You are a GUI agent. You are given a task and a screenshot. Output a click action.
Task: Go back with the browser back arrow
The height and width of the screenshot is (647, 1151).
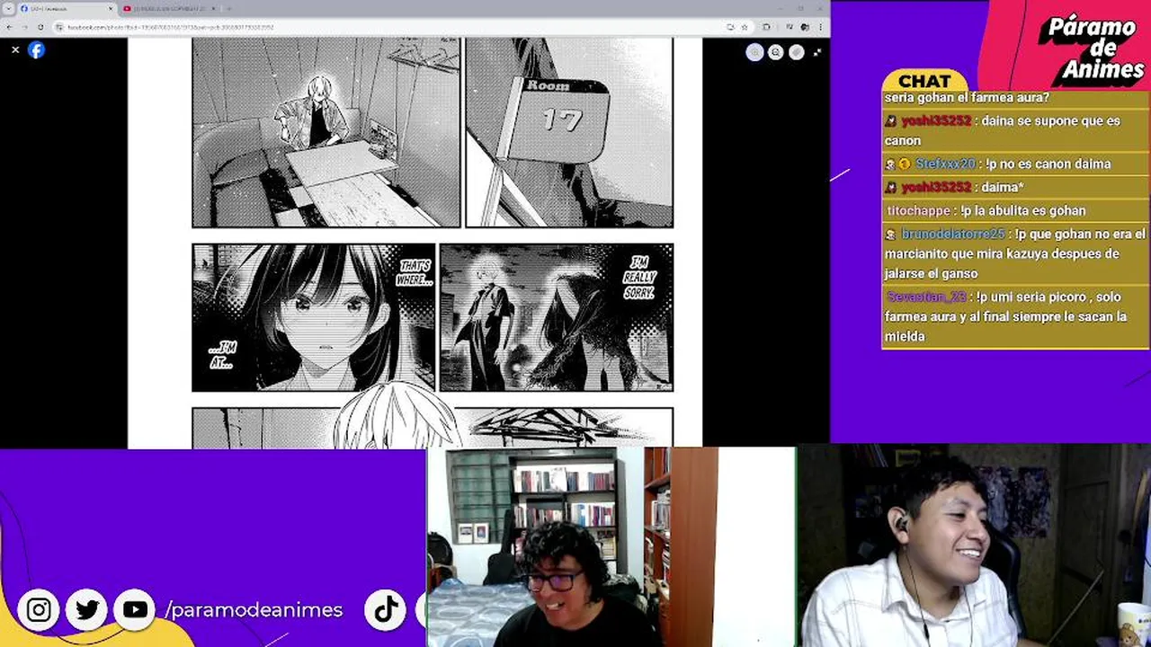point(9,27)
